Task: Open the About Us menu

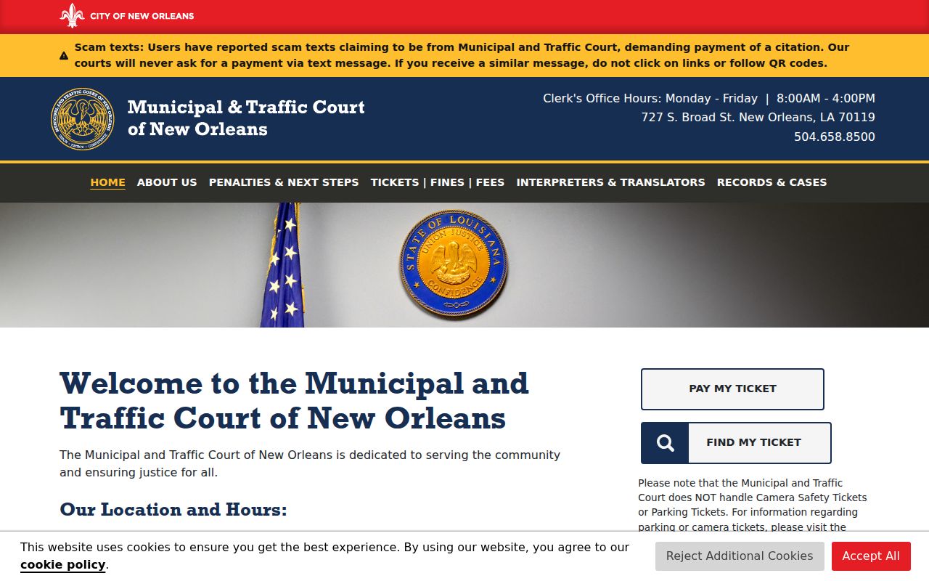Action: point(167,182)
